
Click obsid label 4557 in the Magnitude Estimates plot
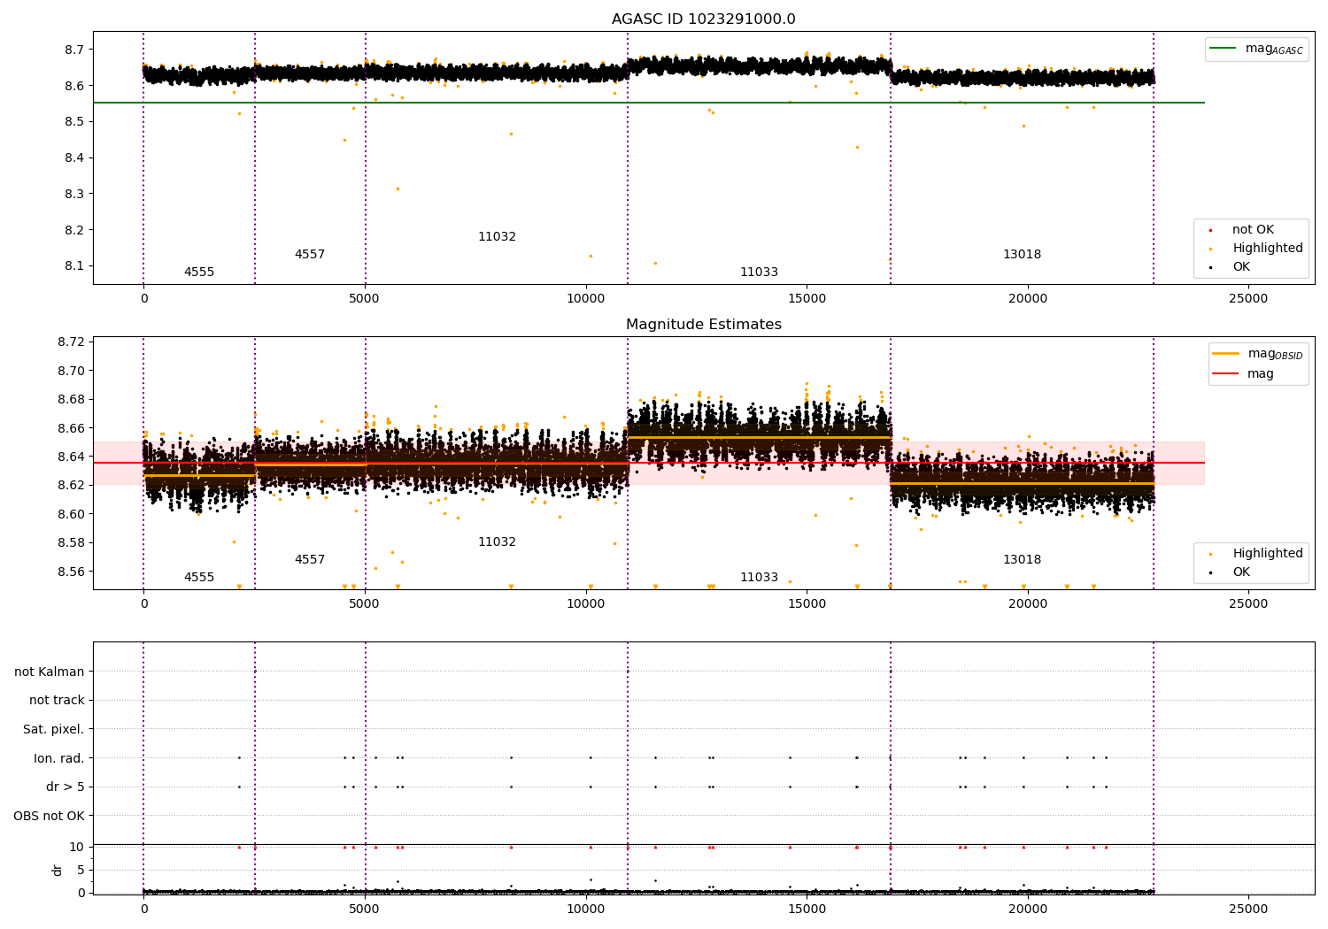click(x=310, y=560)
